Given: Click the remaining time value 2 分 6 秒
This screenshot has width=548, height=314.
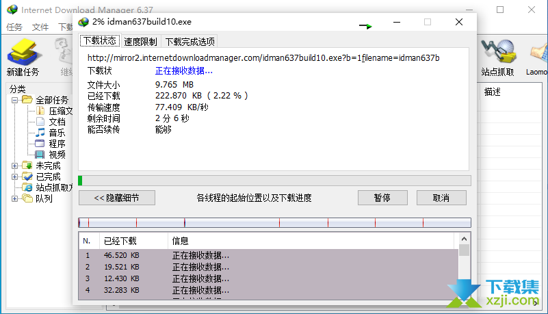Looking at the screenshot, I should point(172,118).
